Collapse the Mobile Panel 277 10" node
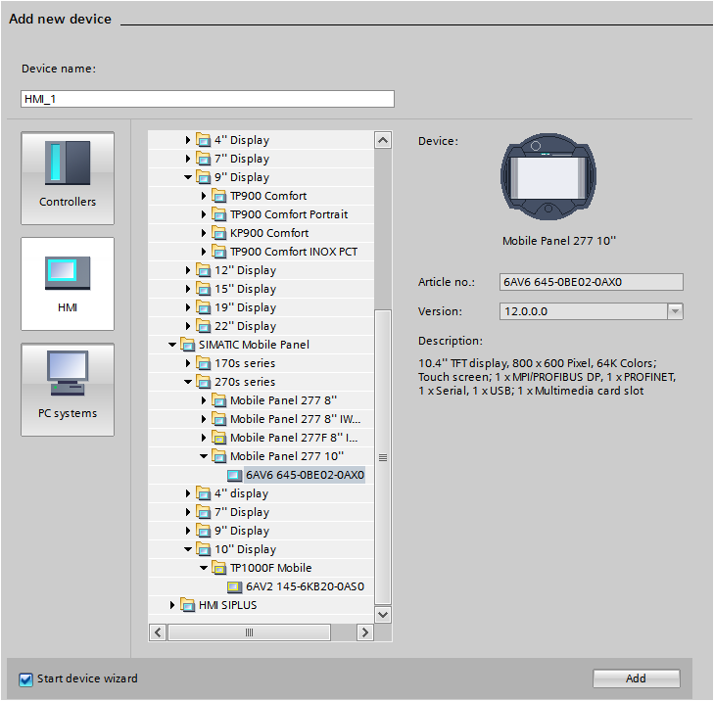Viewport: 714px width, 701px height. click(x=204, y=456)
